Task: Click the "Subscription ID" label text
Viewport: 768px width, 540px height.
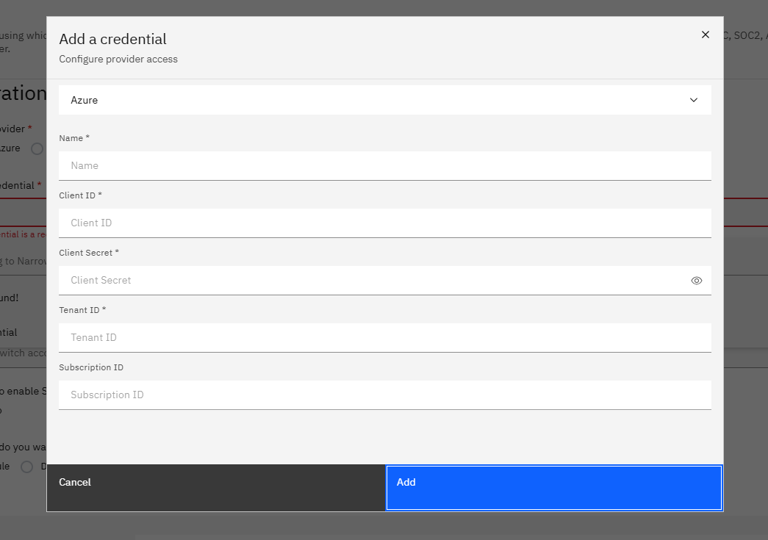Action: pos(91,367)
